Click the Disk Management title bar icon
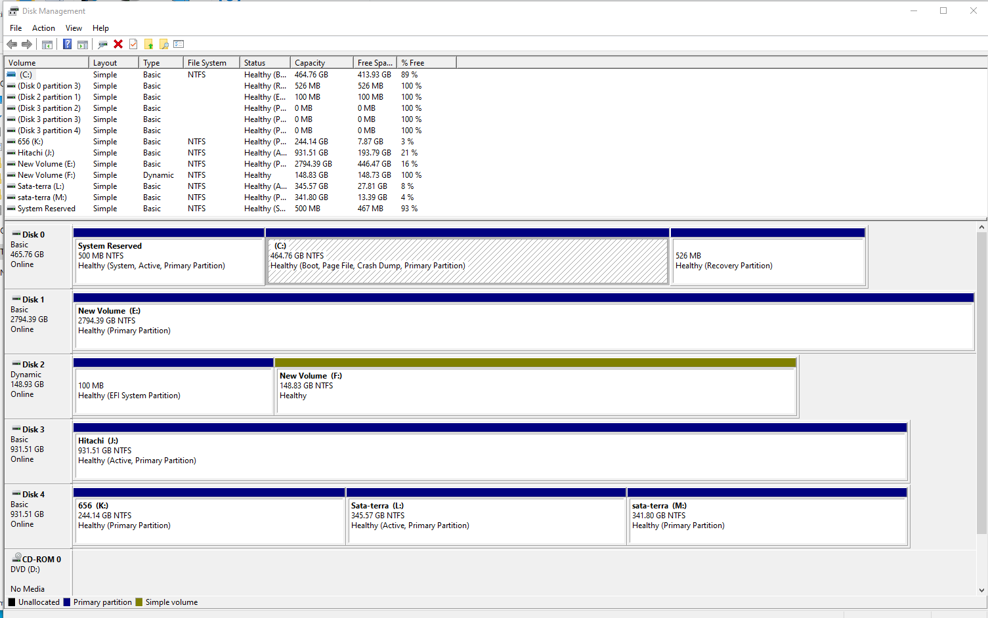This screenshot has width=988, height=618. click(x=13, y=11)
